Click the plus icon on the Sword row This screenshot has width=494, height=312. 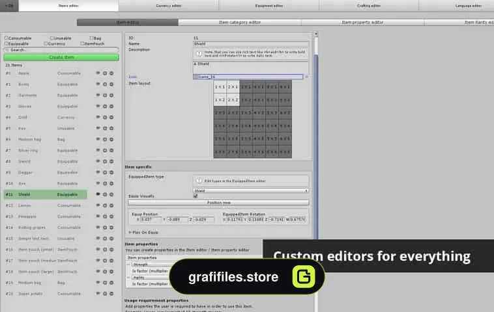click(105, 161)
